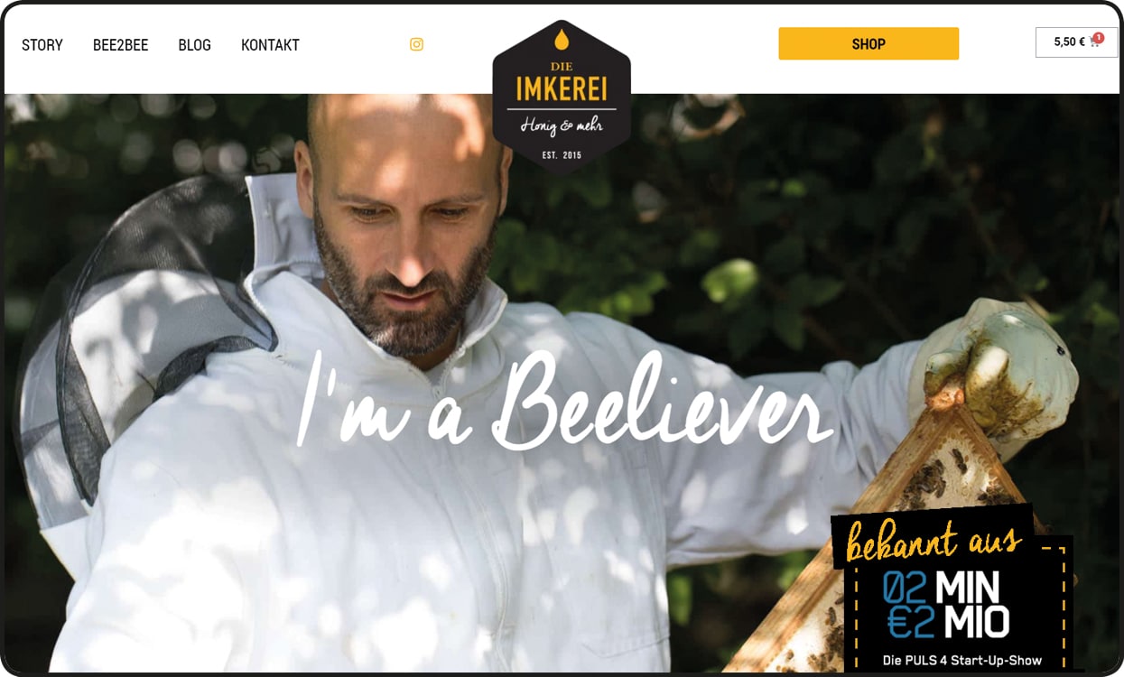Open the cart showing 5,50 €
The height and width of the screenshot is (677, 1124).
point(1076,42)
